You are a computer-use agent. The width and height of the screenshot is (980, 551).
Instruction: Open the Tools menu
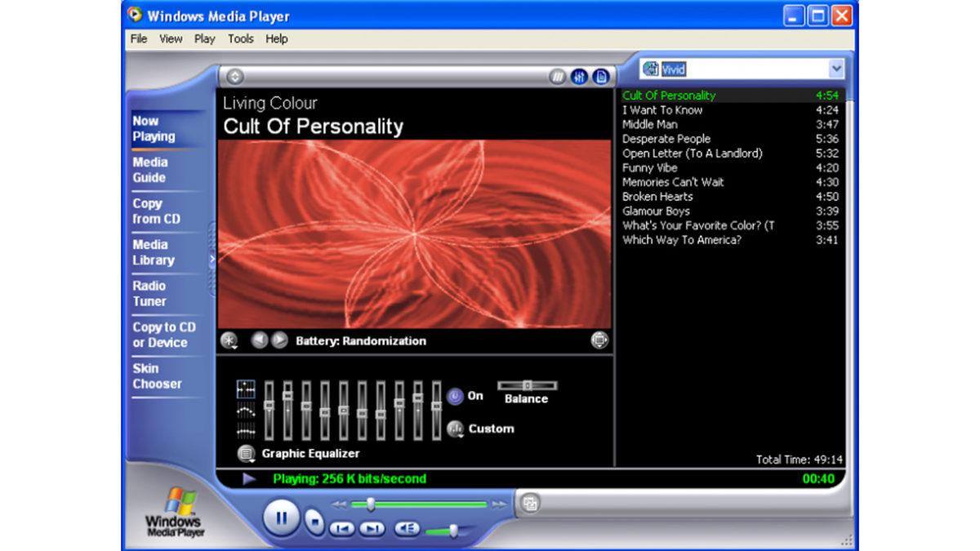pyautogui.click(x=240, y=38)
